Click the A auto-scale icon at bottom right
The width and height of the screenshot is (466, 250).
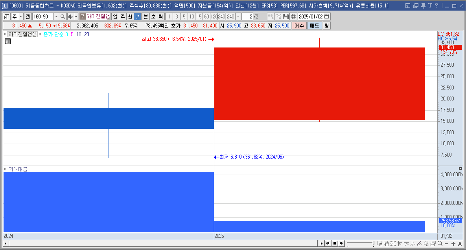[x=460, y=243]
